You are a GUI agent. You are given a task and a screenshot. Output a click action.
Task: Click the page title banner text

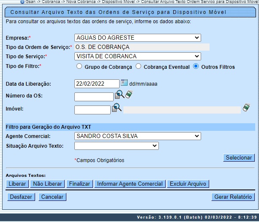coord(118,12)
